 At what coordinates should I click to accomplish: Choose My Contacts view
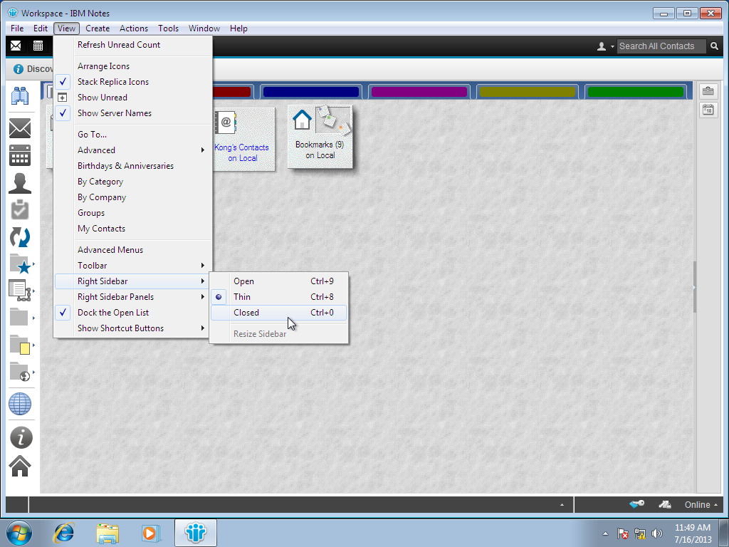click(132, 229)
